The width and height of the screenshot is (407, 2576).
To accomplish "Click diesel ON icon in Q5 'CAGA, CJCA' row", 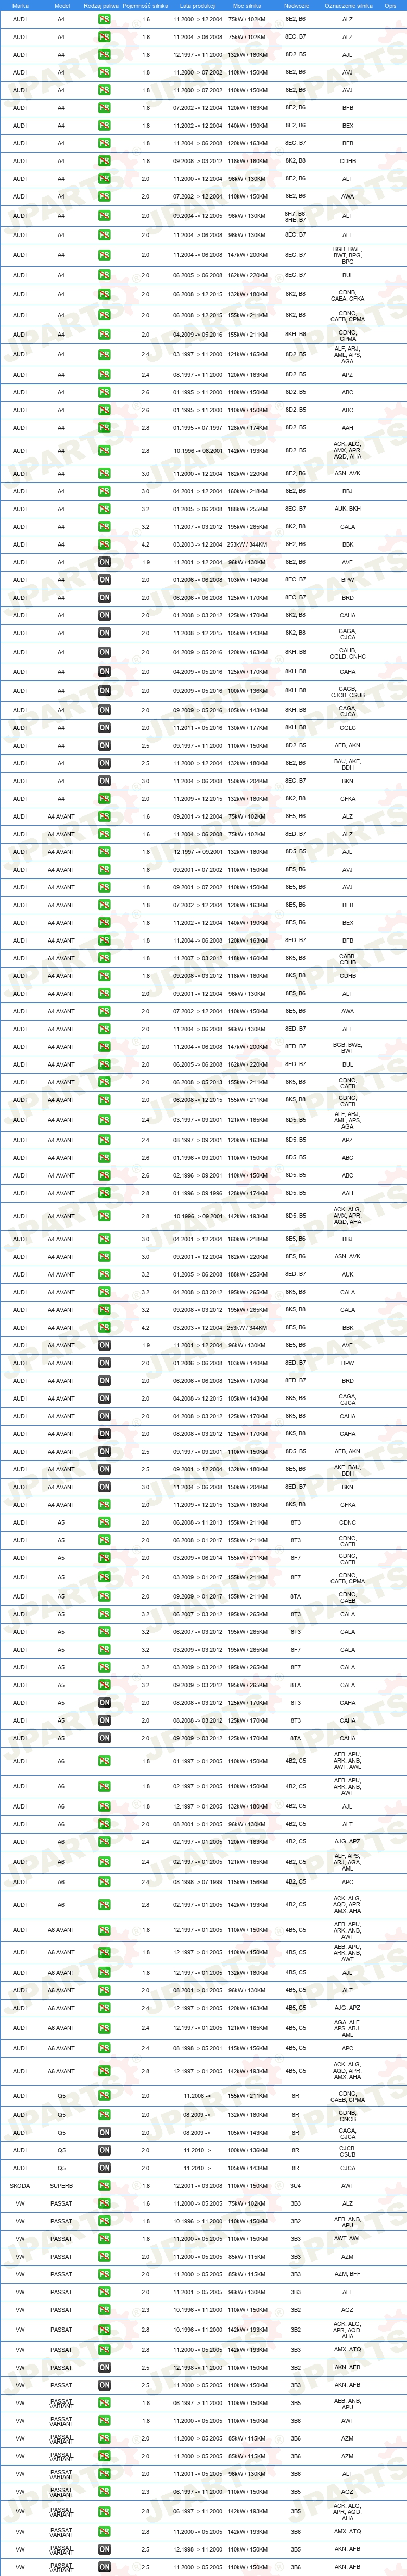I will point(104,2132).
